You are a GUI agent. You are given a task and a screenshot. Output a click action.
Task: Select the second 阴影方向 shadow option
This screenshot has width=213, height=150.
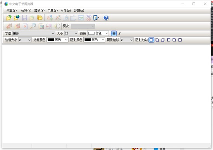pyautogui.click(x=157, y=40)
